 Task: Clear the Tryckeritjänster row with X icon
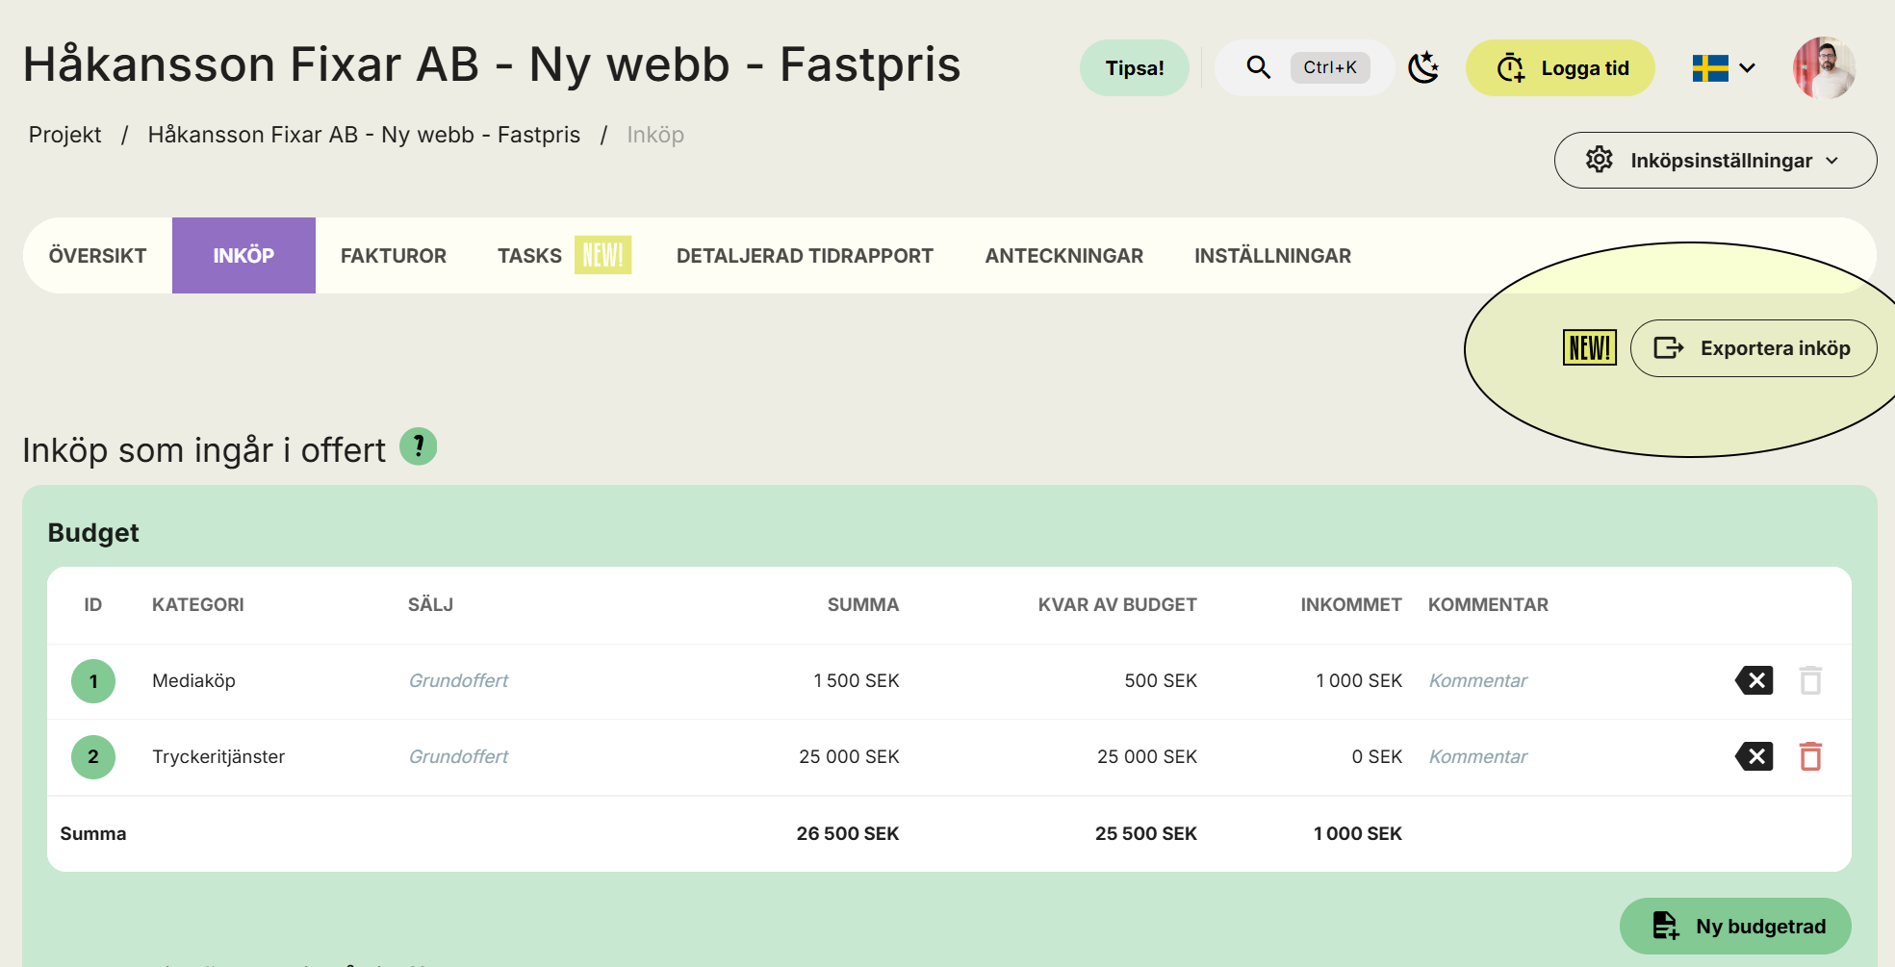click(x=1754, y=756)
